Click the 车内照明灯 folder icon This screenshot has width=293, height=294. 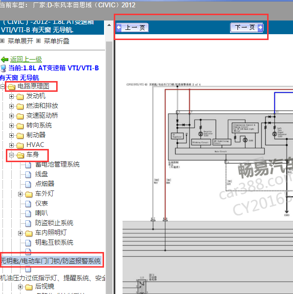pyautogui.click(x=29, y=233)
